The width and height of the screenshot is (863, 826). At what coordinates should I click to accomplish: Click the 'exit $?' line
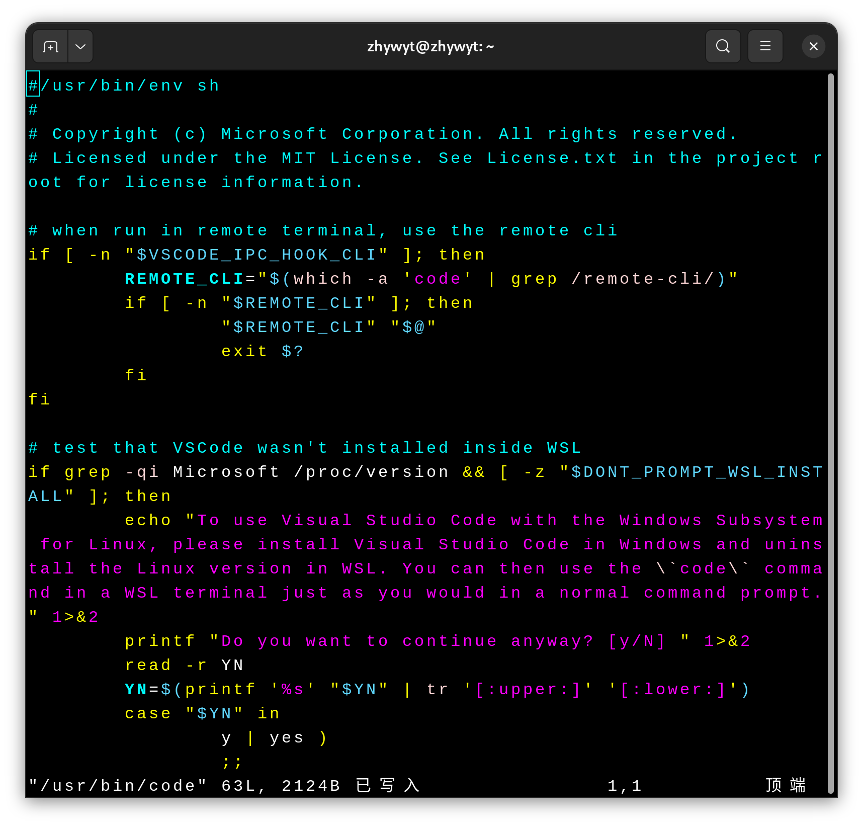point(262,351)
